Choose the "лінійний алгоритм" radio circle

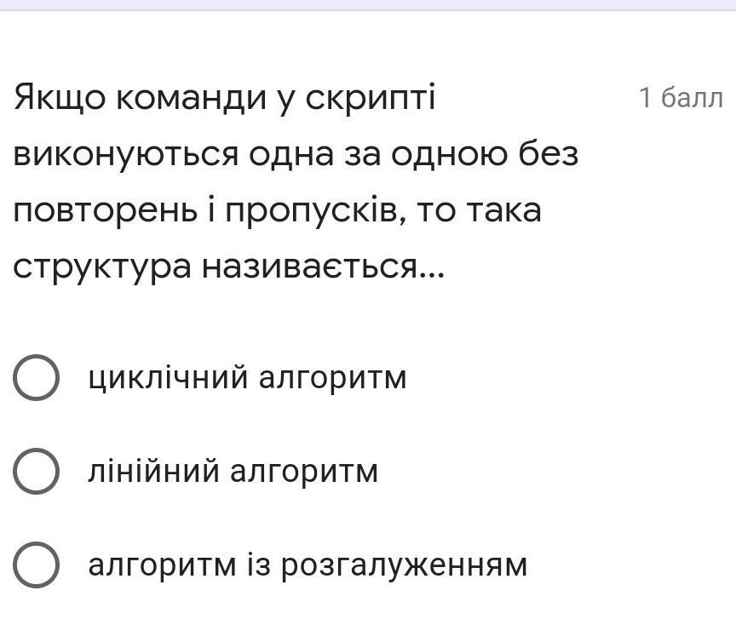[x=37, y=471]
